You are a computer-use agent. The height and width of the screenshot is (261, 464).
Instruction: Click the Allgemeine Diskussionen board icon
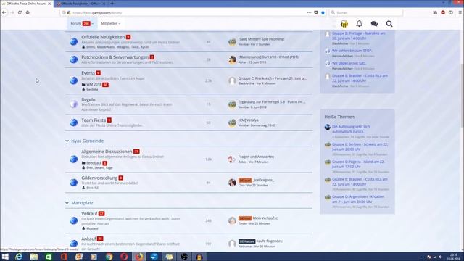74,159
